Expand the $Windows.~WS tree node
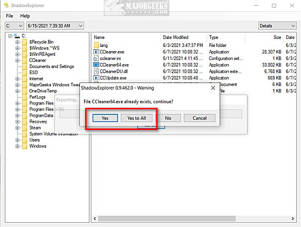Screen dimensions: 301x227 click(x=17, y=48)
